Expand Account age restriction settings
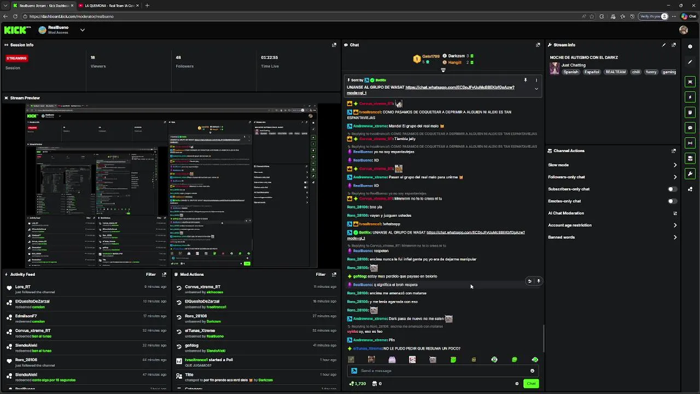Image resolution: width=700 pixels, height=394 pixels. click(675, 225)
